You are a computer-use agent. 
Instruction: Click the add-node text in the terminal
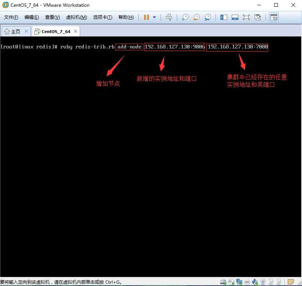[x=129, y=47]
